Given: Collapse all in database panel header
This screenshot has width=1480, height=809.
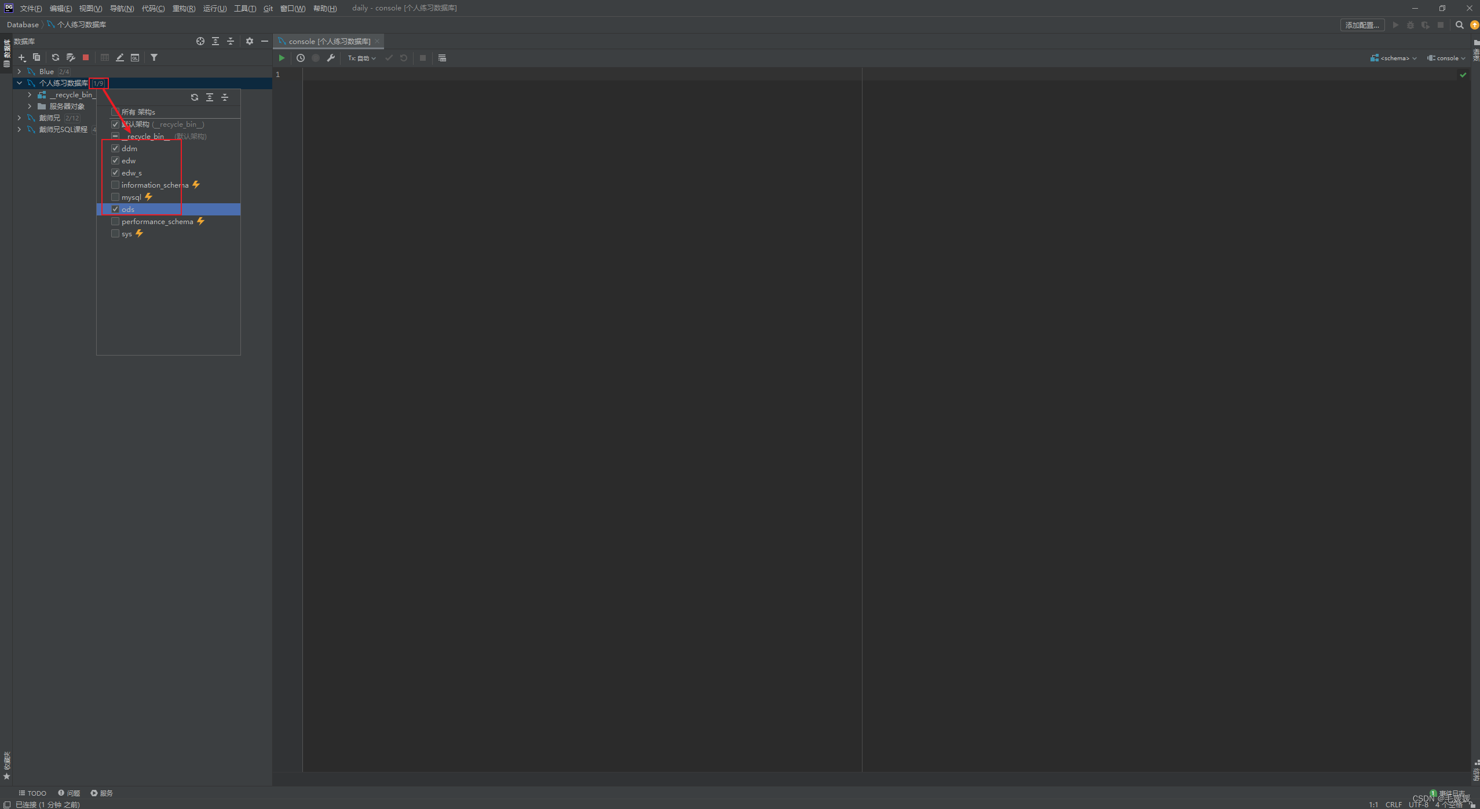Looking at the screenshot, I should point(231,41).
